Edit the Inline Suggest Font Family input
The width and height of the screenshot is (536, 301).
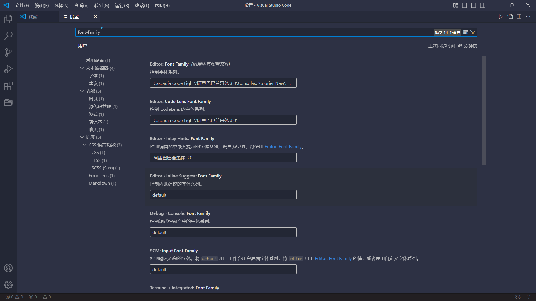click(x=223, y=195)
